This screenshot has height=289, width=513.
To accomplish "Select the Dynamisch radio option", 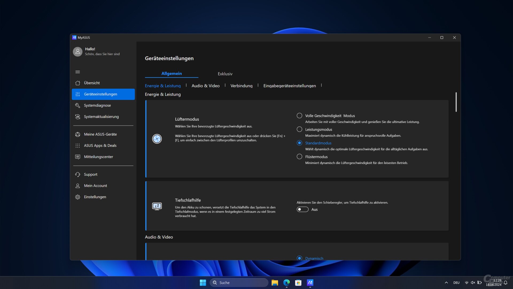I will (x=299, y=258).
